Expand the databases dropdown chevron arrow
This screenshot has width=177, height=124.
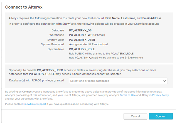click(165, 81)
